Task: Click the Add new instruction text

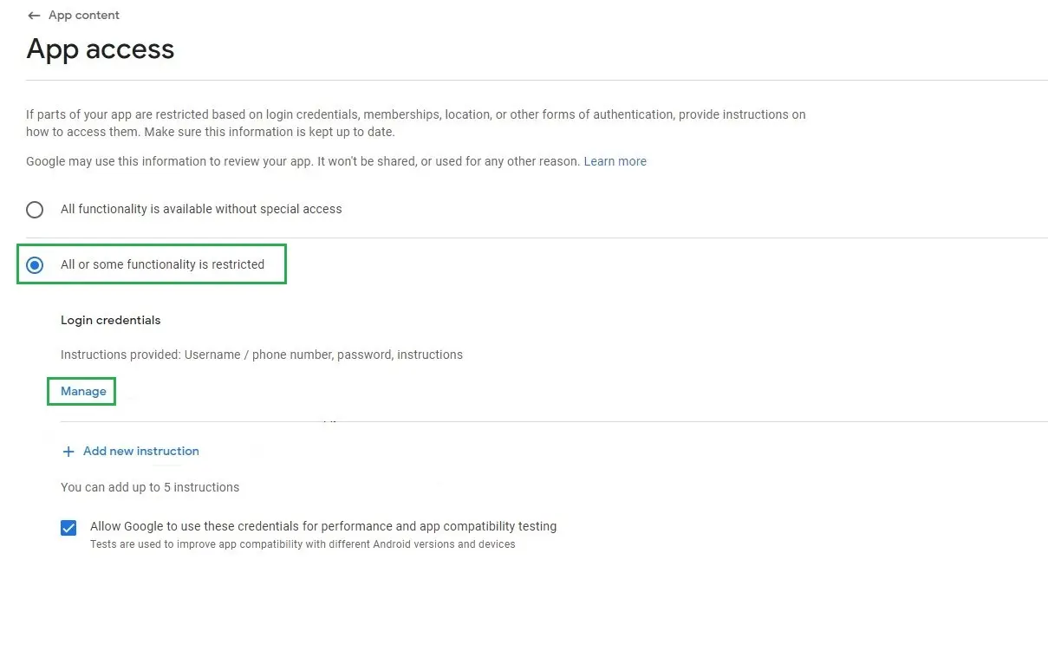Action: click(x=141, y=452)
